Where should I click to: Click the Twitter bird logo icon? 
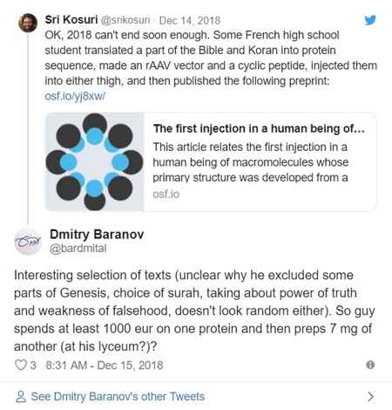point(370,20)
